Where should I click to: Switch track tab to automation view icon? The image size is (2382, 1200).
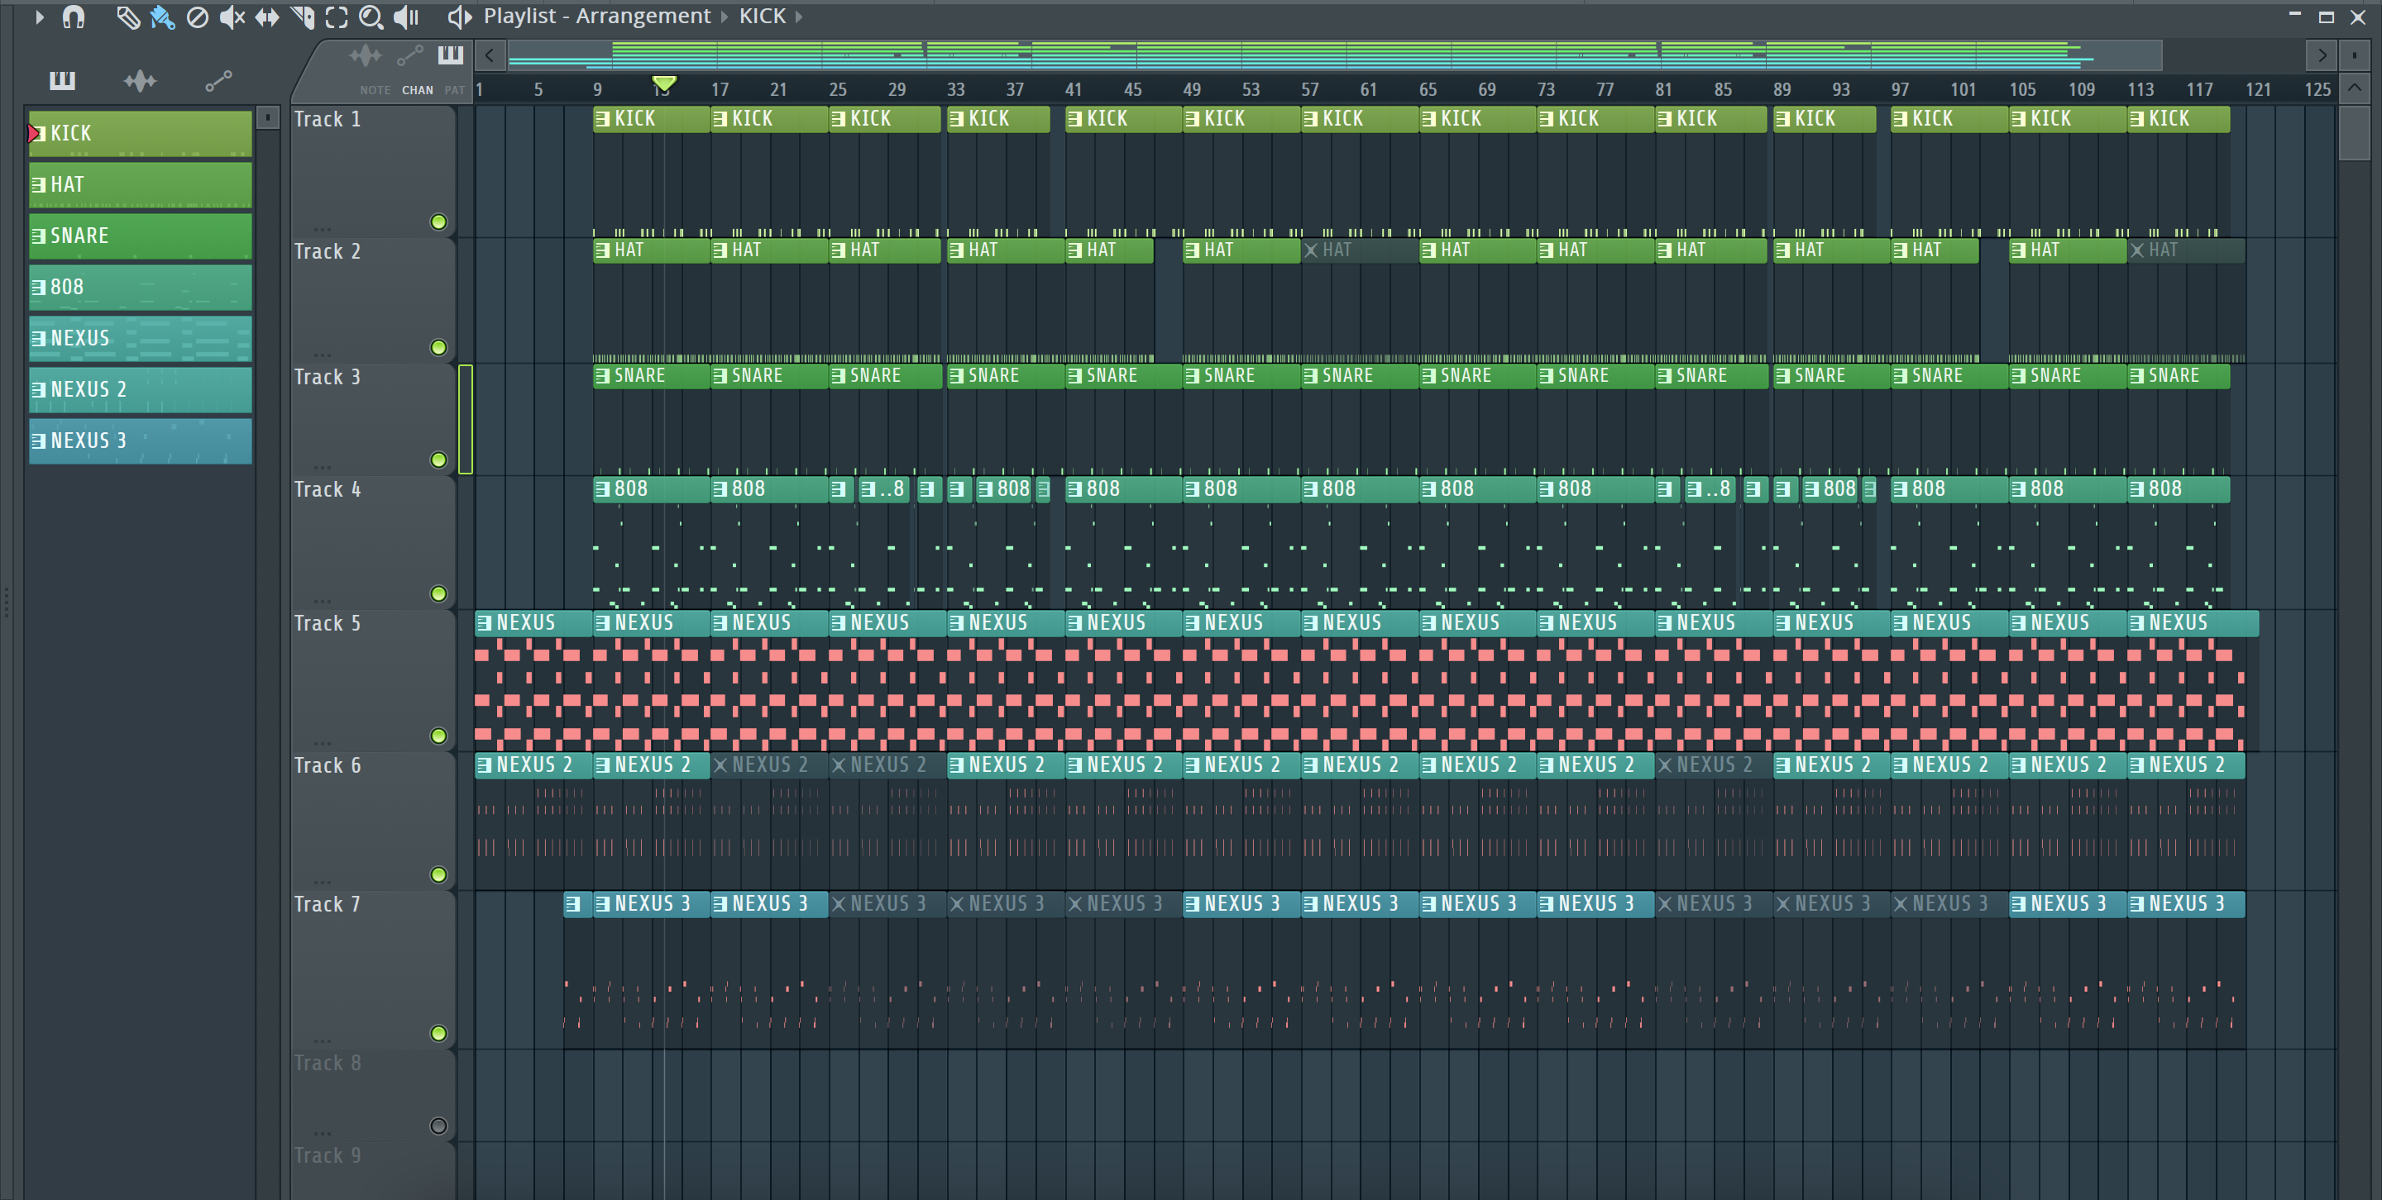[409, 56]
